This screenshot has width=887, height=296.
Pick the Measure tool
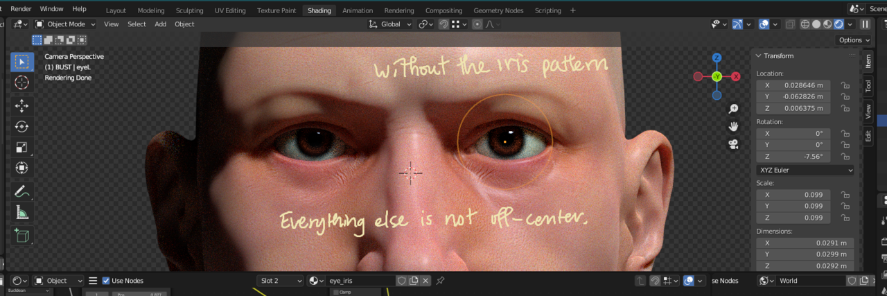21,212
